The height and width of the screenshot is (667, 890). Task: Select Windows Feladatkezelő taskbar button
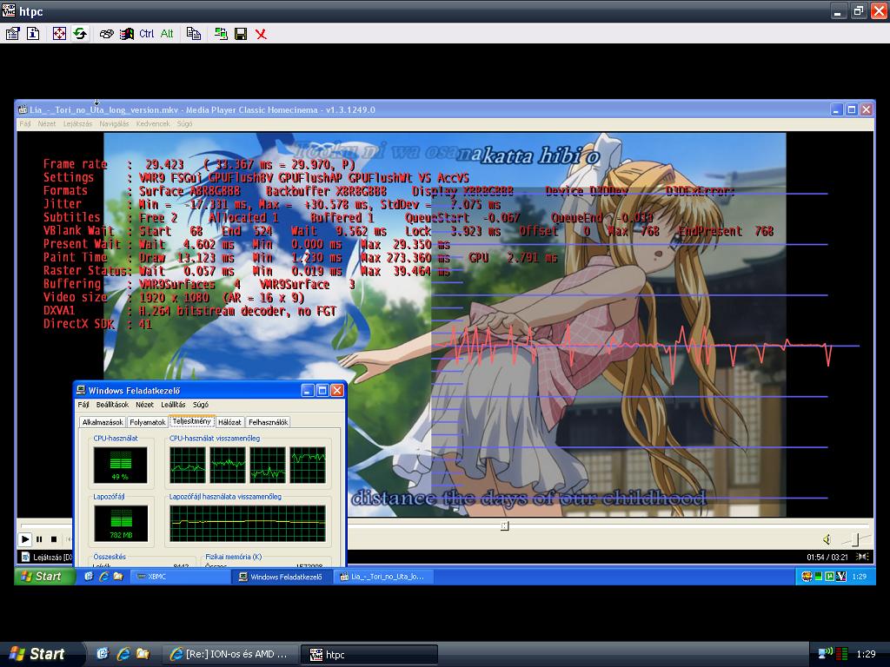click(281, 577)
